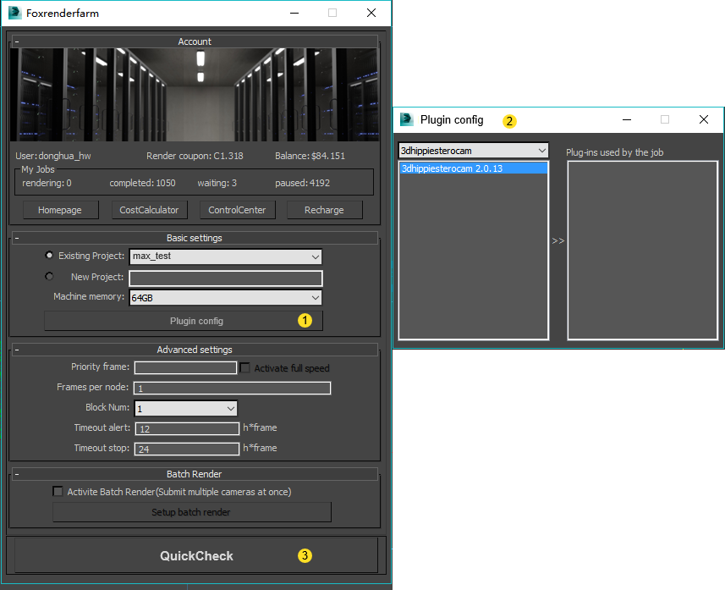Click the Plugin config window app icon
This screenshot has width=725, height=590.
406,119
